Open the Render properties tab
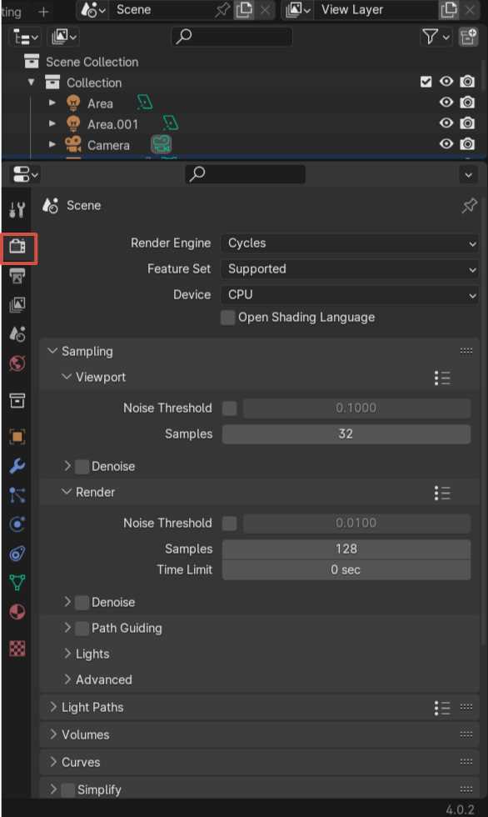Image resolution: width=488 pixels, height=817 pixels. coord(17,245)
